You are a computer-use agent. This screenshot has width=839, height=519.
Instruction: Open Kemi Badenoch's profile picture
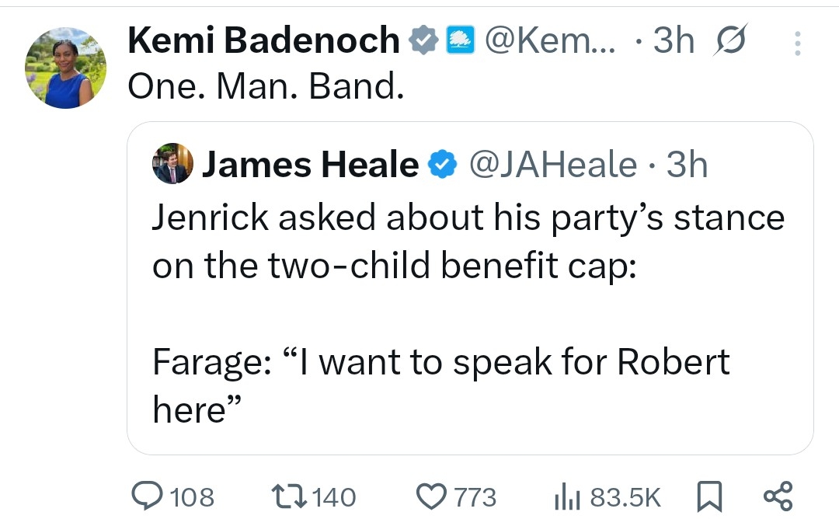coord(65,68)
